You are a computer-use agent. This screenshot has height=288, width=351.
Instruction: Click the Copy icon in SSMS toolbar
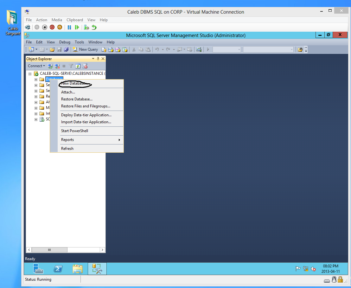(x=141, y=49)
